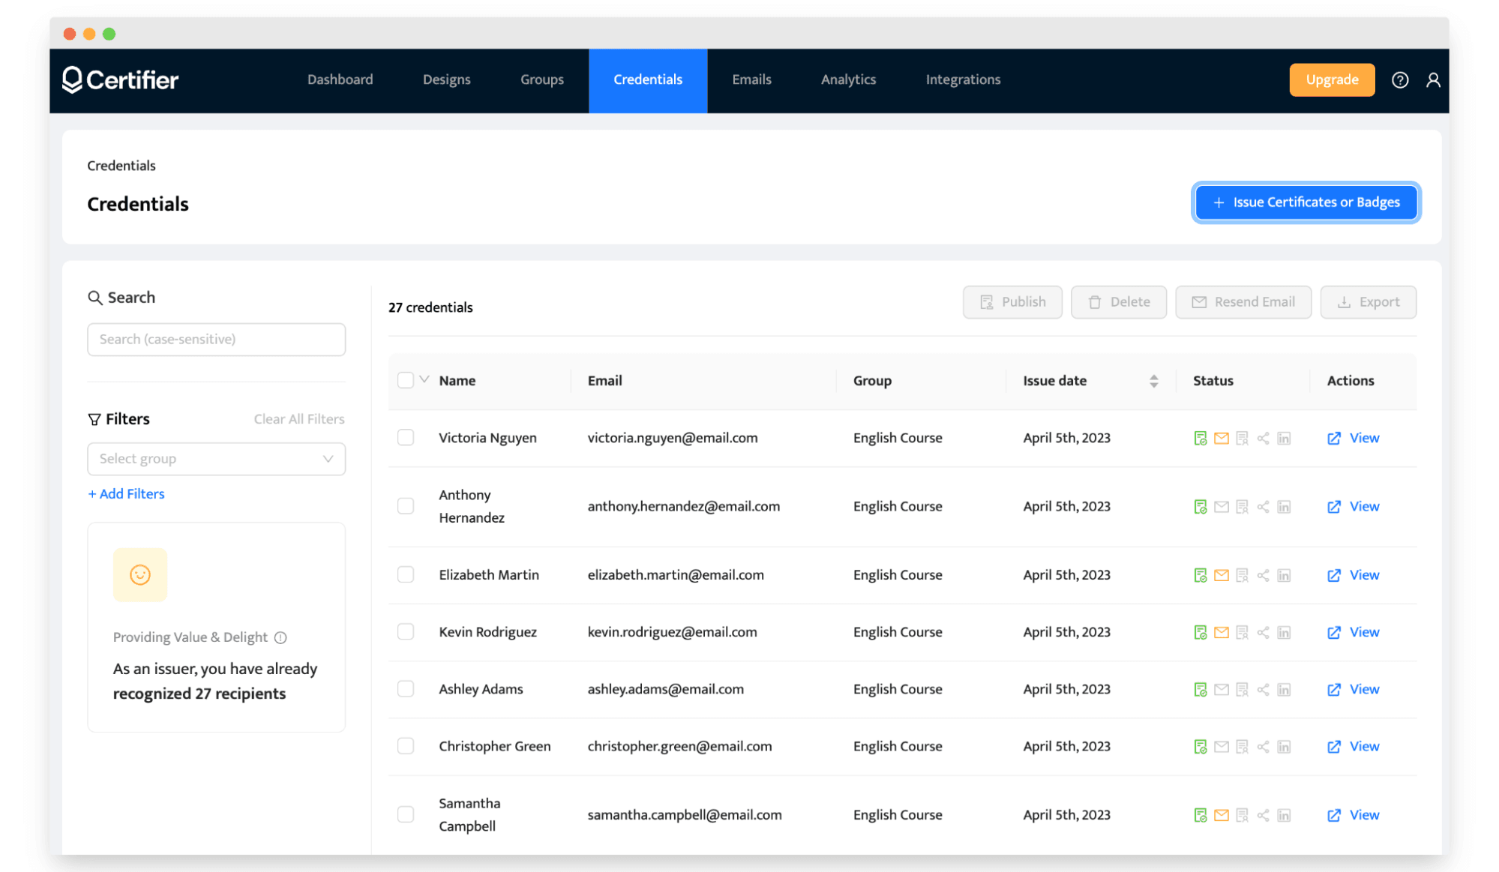Open the Designs tab
This screenshot has height=872, width=1499.
click(x=446, y=80)
